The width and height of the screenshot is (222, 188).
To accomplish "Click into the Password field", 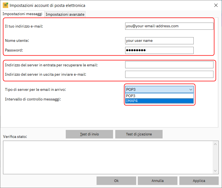I will (x=159, y=50).
